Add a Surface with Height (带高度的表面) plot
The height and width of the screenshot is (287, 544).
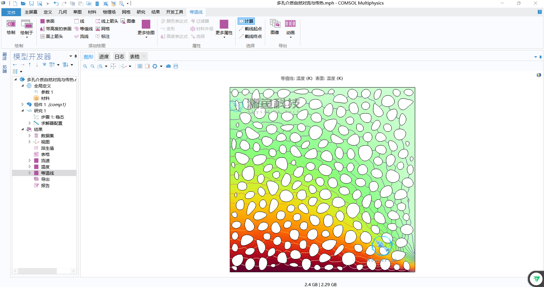[x=56, y=29]
